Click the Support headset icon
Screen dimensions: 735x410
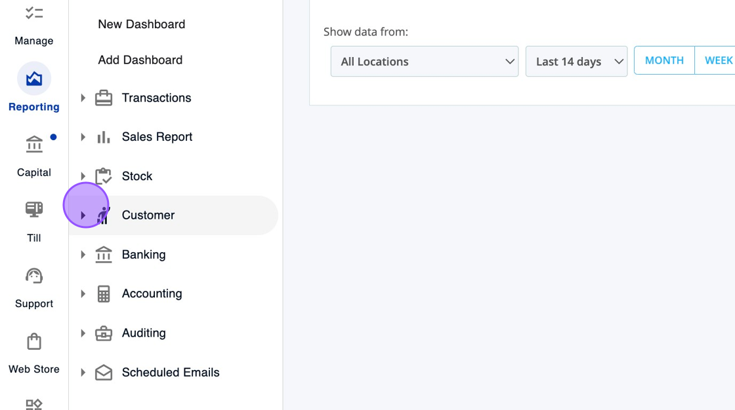tap(34, 275)
